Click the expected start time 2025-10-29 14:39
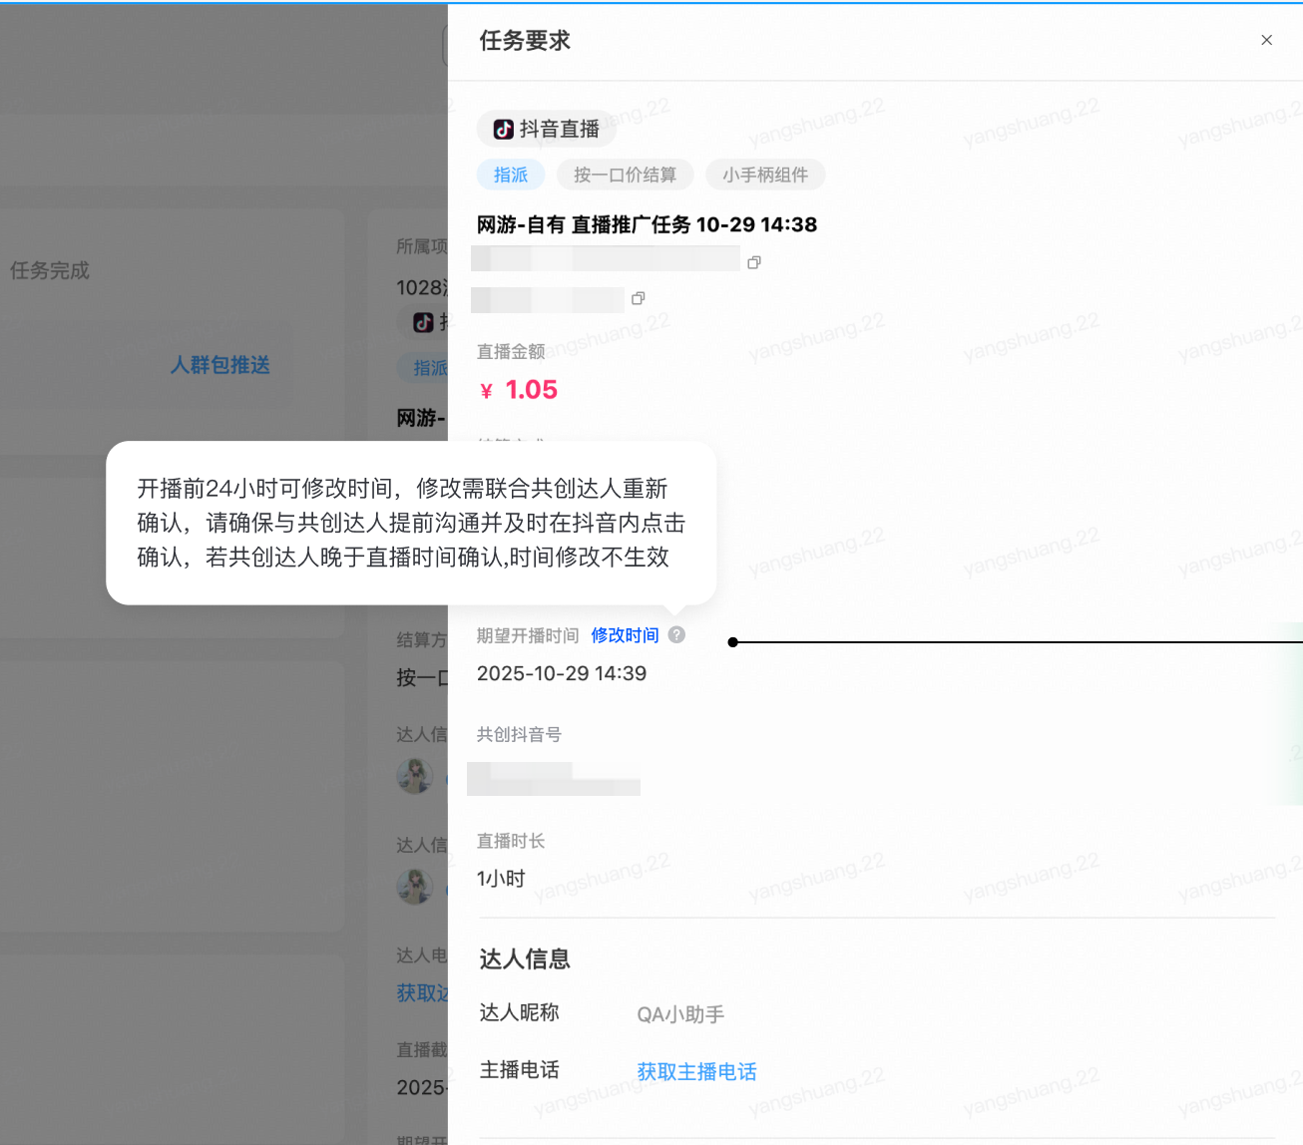The height and width of the screenshot is (1145, 1303). pyautogui.click(x=562, y=673)
